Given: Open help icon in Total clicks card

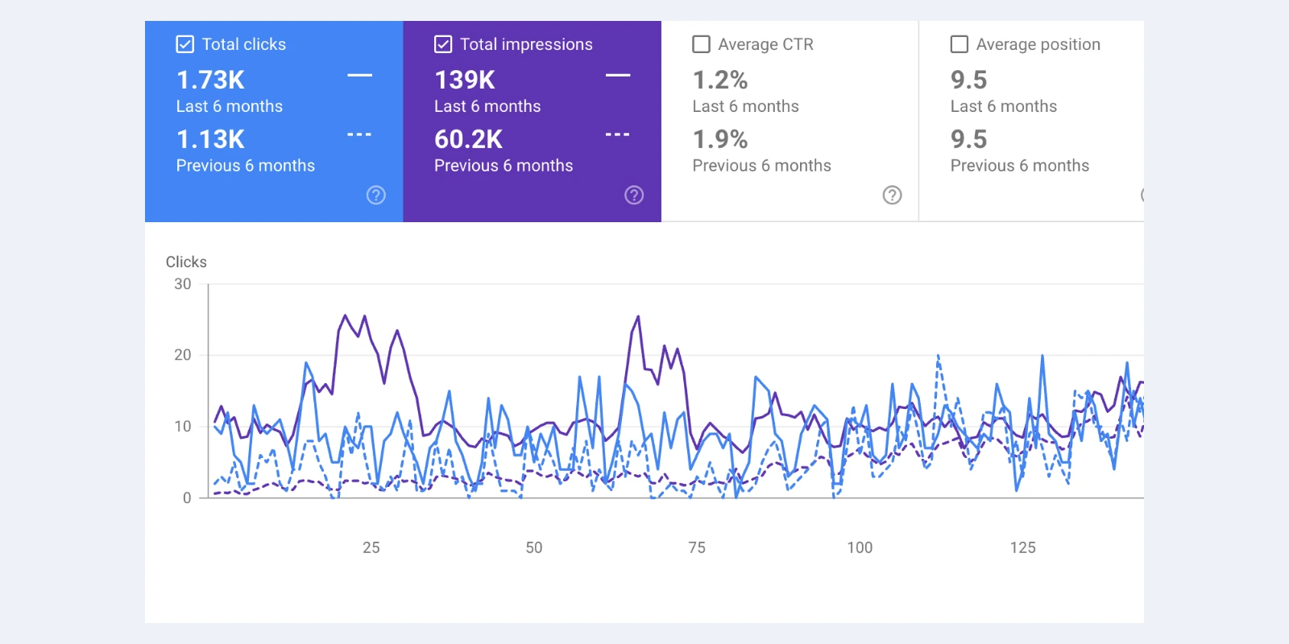Looking at the screenshot, I should click(376, 195).
